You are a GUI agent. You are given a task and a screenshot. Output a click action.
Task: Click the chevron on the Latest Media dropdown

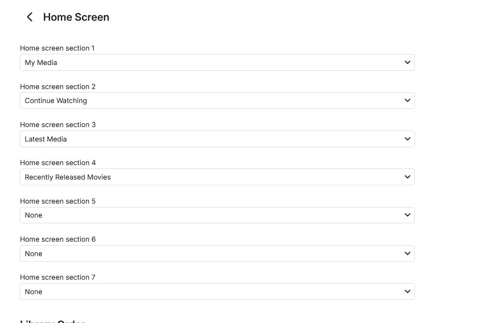click(407, 139)
